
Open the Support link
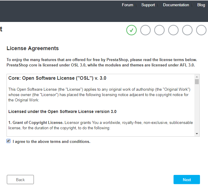click(148, 5)
